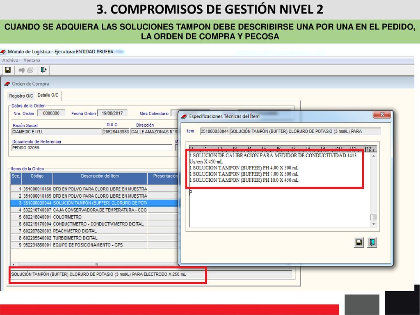
Task: Click the exit door icon in main toolbar
Action: point(43,70)
